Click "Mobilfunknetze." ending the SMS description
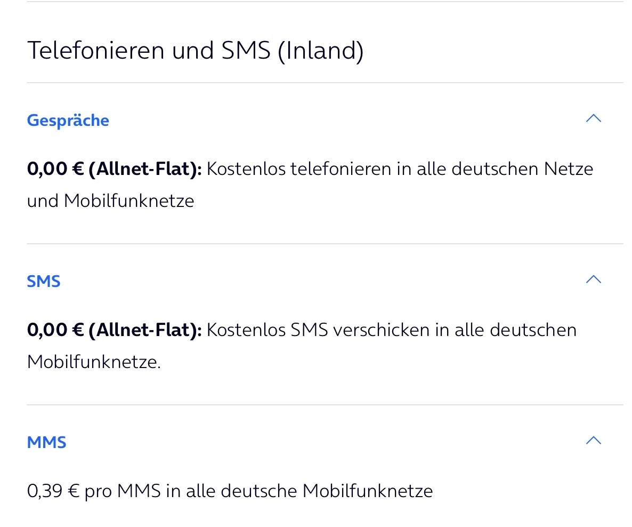 [94, 362]
